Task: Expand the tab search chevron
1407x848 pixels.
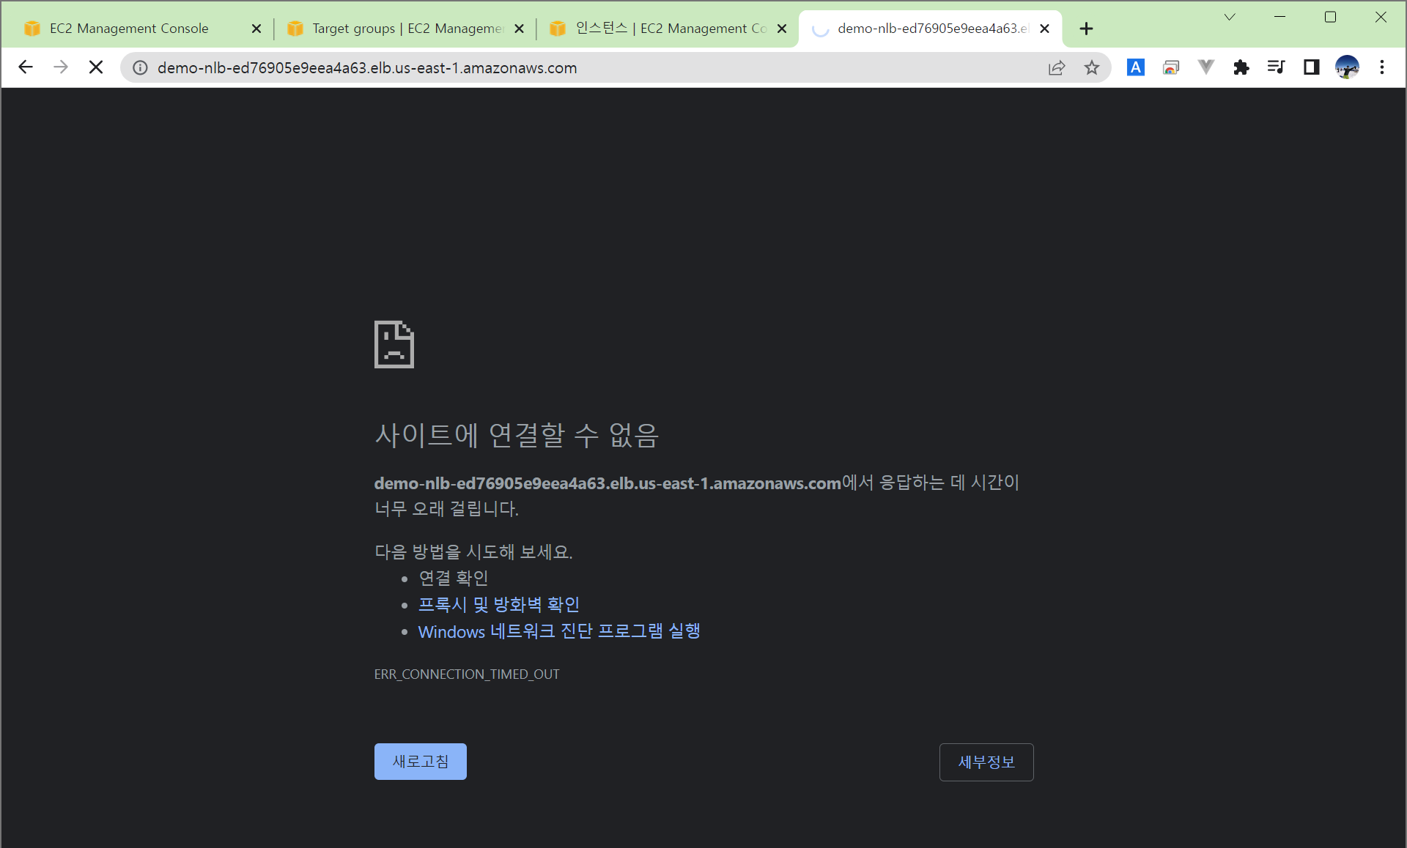Action: click(x=1230, y=17)
